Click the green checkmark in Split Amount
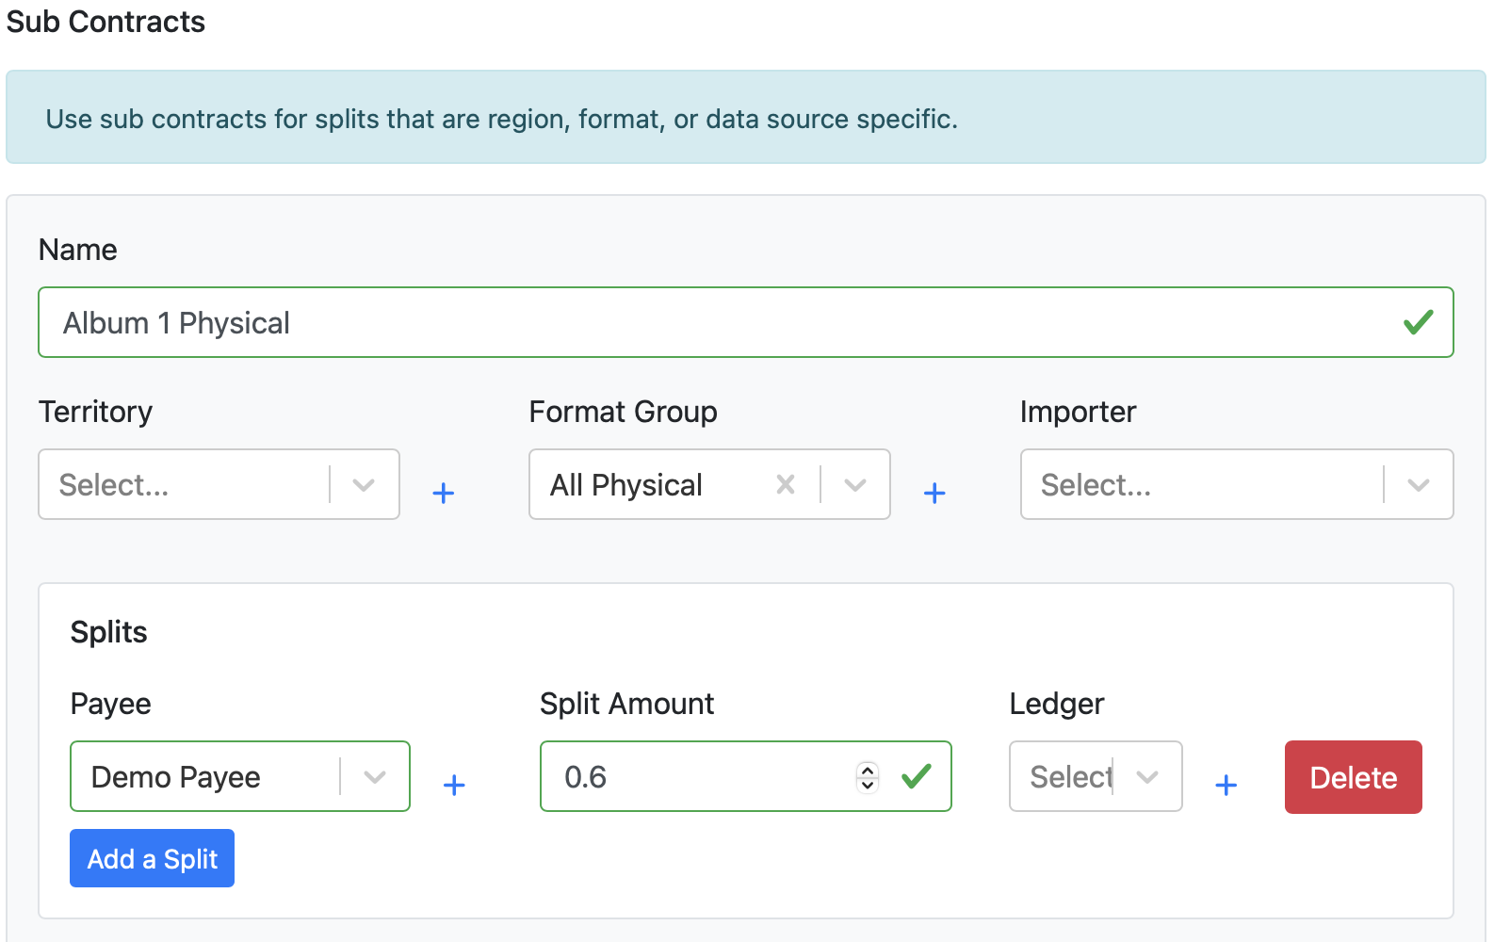The width and height of the screenshot is (1494, 942). click(x=916, y=777)
